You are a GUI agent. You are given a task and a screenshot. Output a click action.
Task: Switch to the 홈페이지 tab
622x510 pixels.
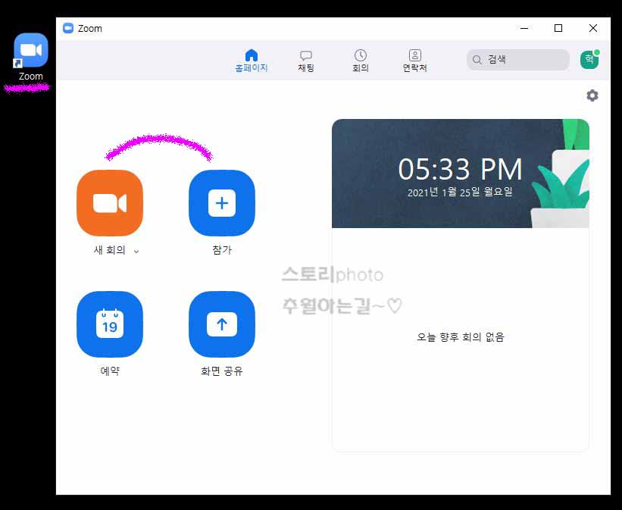click(x=252, y=61)
